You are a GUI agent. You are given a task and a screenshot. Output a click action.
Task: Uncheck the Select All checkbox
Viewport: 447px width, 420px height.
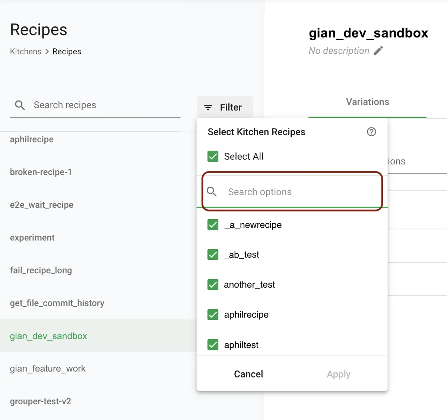tap(213, 156)
